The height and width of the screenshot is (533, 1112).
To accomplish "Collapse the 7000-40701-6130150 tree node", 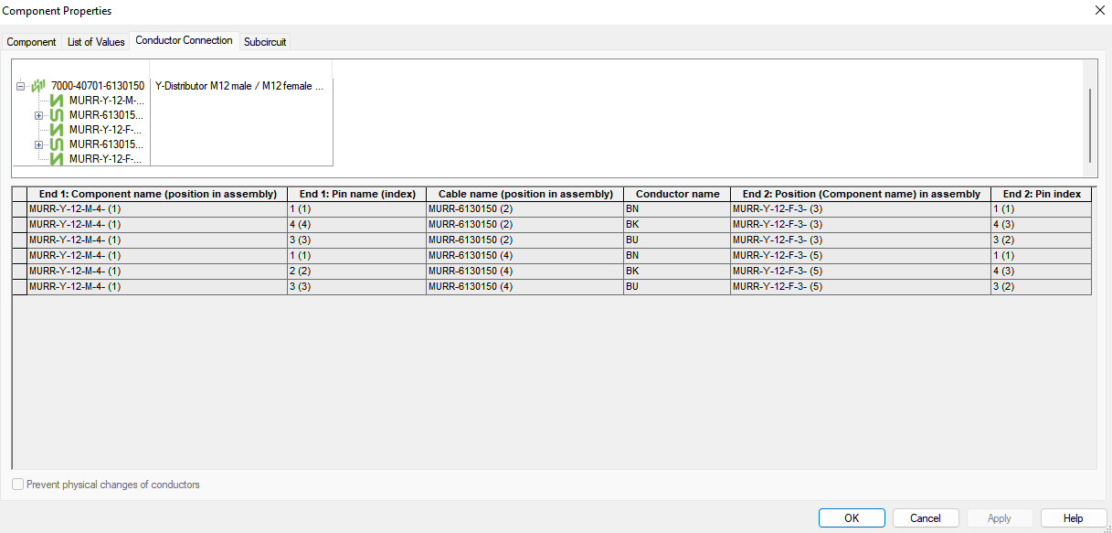I will click(x=21, y=86).
